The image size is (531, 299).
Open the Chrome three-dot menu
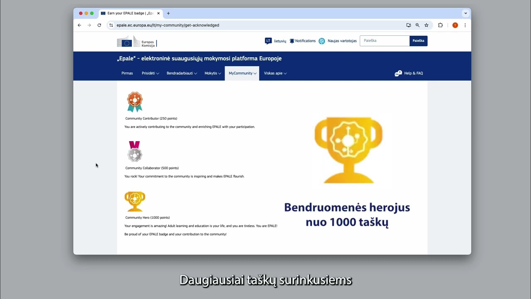[465, 25]
